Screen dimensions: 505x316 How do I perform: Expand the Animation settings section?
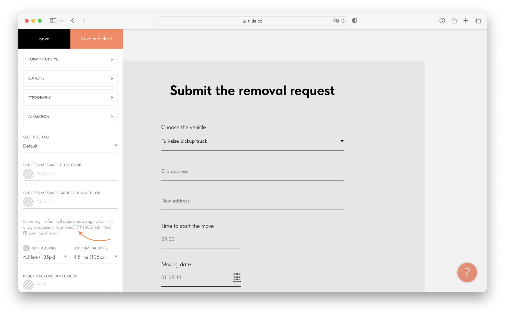click(70, 117)
